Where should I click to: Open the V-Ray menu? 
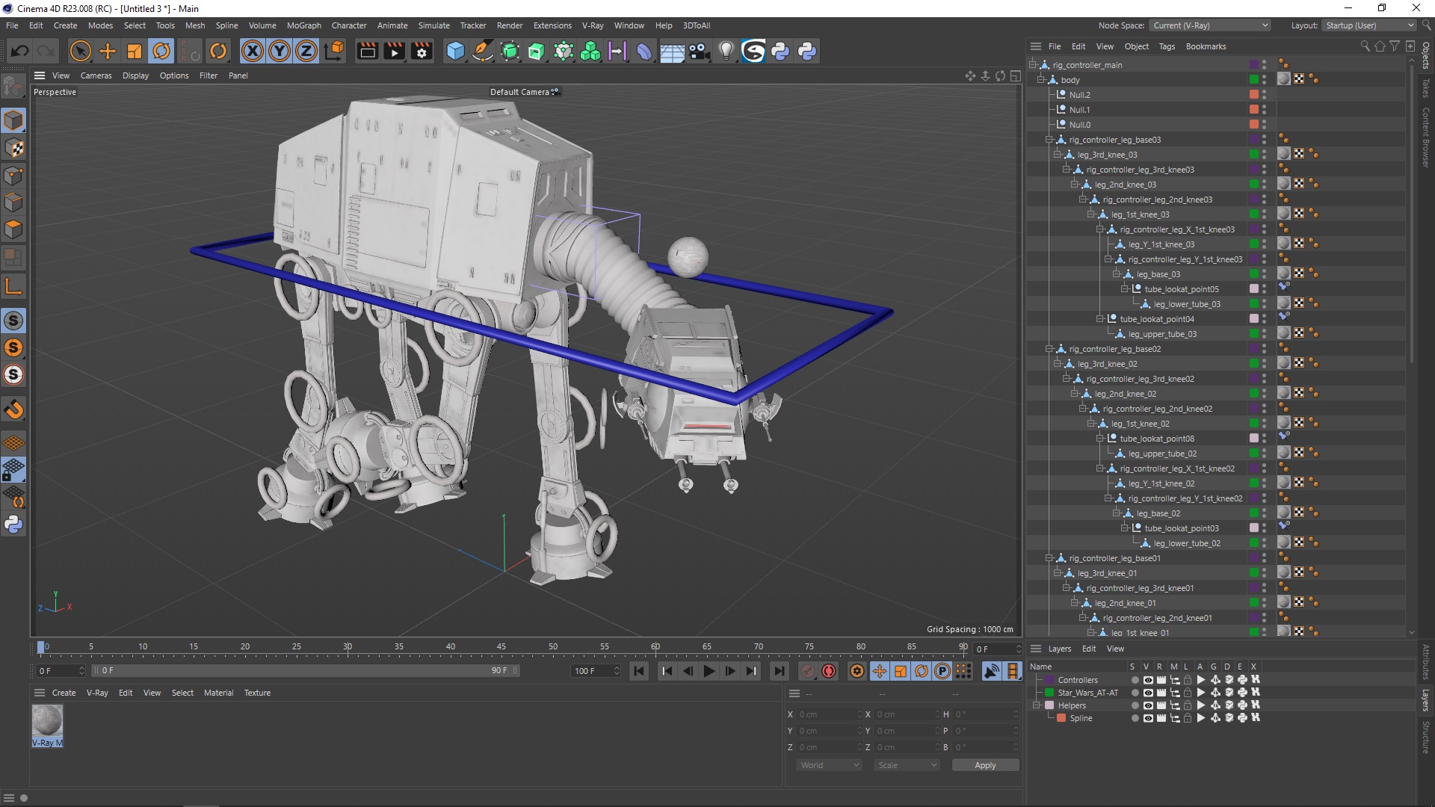pyautogui.click(x=593, y=25)
